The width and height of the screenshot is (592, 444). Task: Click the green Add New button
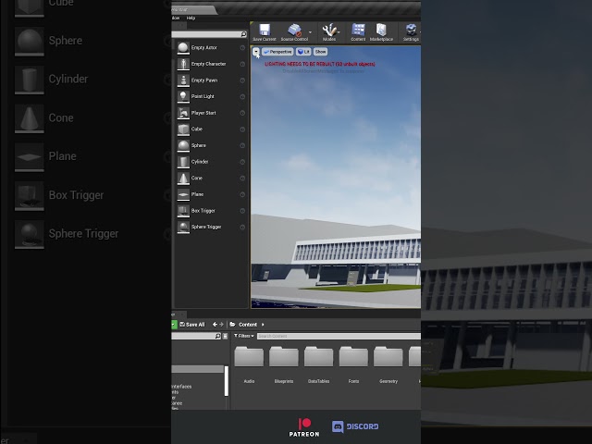point(174,325)
